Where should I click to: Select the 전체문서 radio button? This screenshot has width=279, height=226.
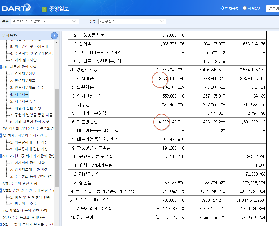tap(245, 8)
